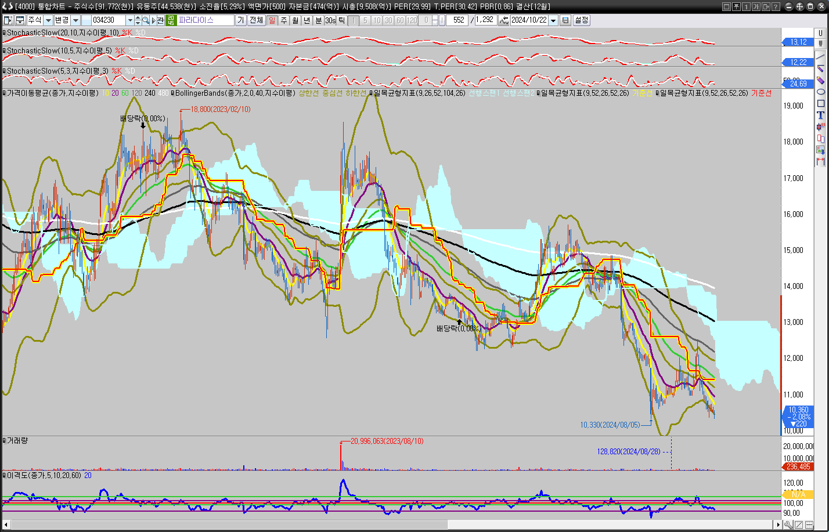Select the trend line drawing tool

pyautogui.click(x=820, y=57)
